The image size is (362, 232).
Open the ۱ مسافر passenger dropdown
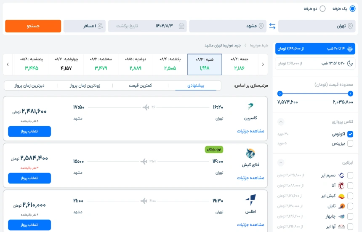(85, 26)
